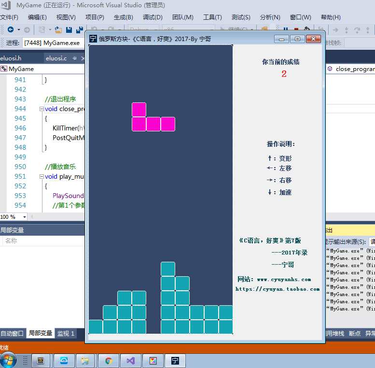Screen dimensions: 375x368
Task: Click the 名称 column header in locals panel
Action: (x=11, y=241)
